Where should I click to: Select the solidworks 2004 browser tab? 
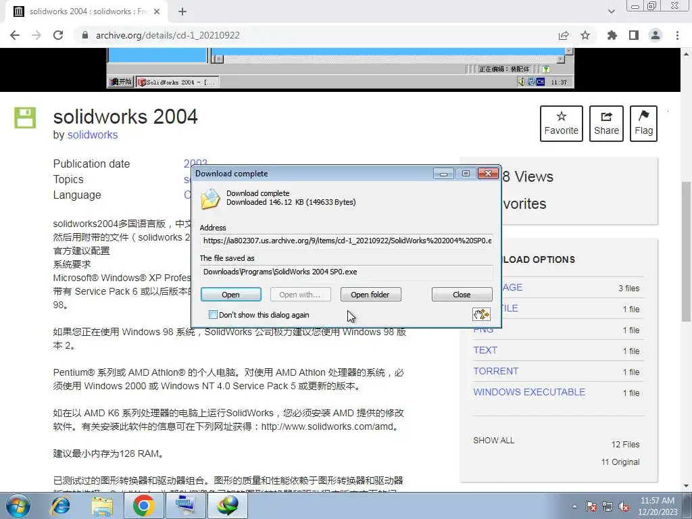(x=86, y=11)
